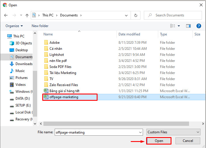
Task: Go up one folder level
Action: click(27, 15)
